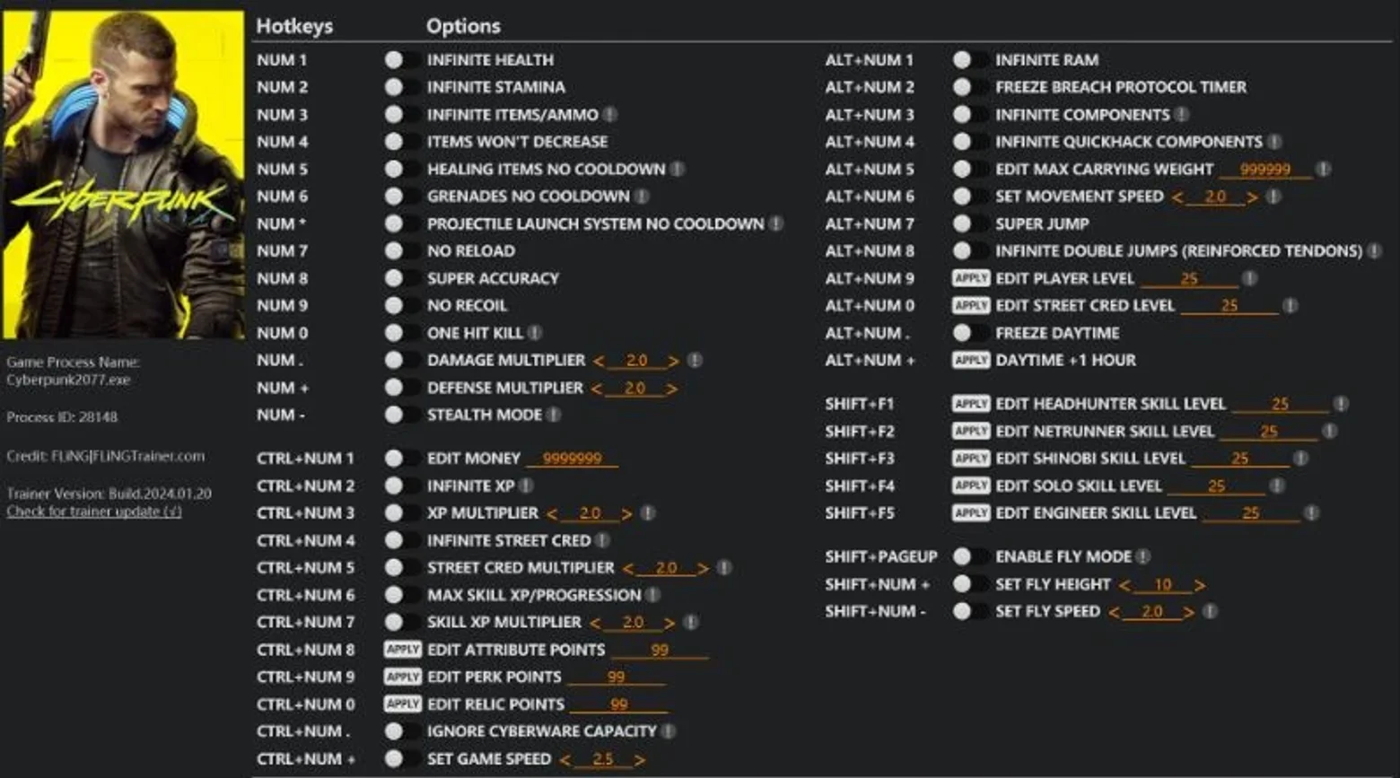
Task: Click the info icon beside Infinite XP
Action: [526, 485]
